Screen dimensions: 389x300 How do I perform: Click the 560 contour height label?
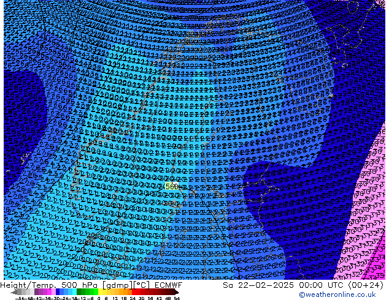click(x=172, y=186)
